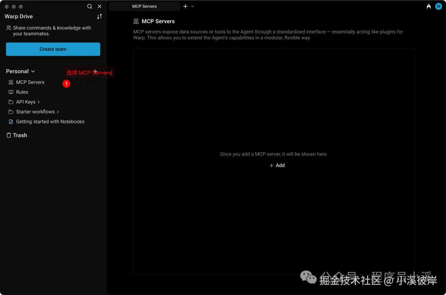
Task: Click the notebook document icon
Action: (11, 122)
